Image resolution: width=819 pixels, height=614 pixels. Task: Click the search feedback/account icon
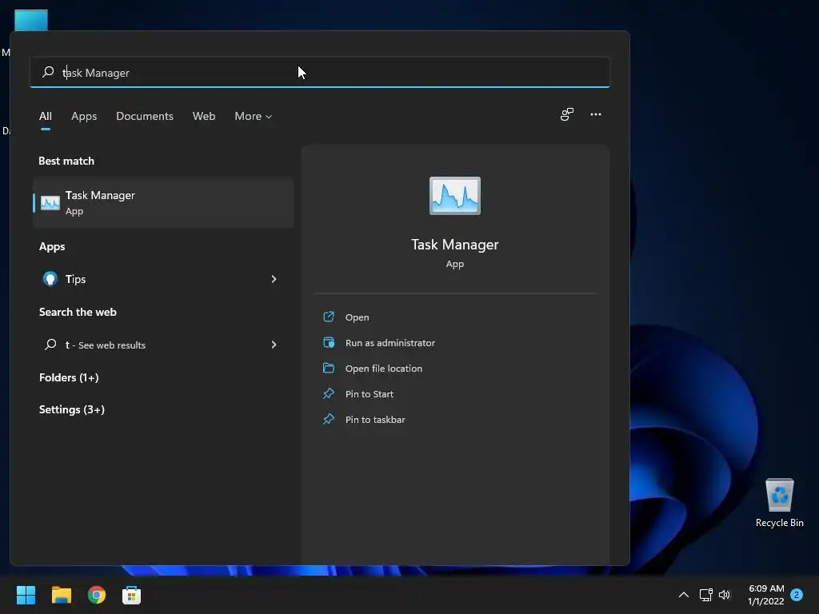[x=567, y=114]
